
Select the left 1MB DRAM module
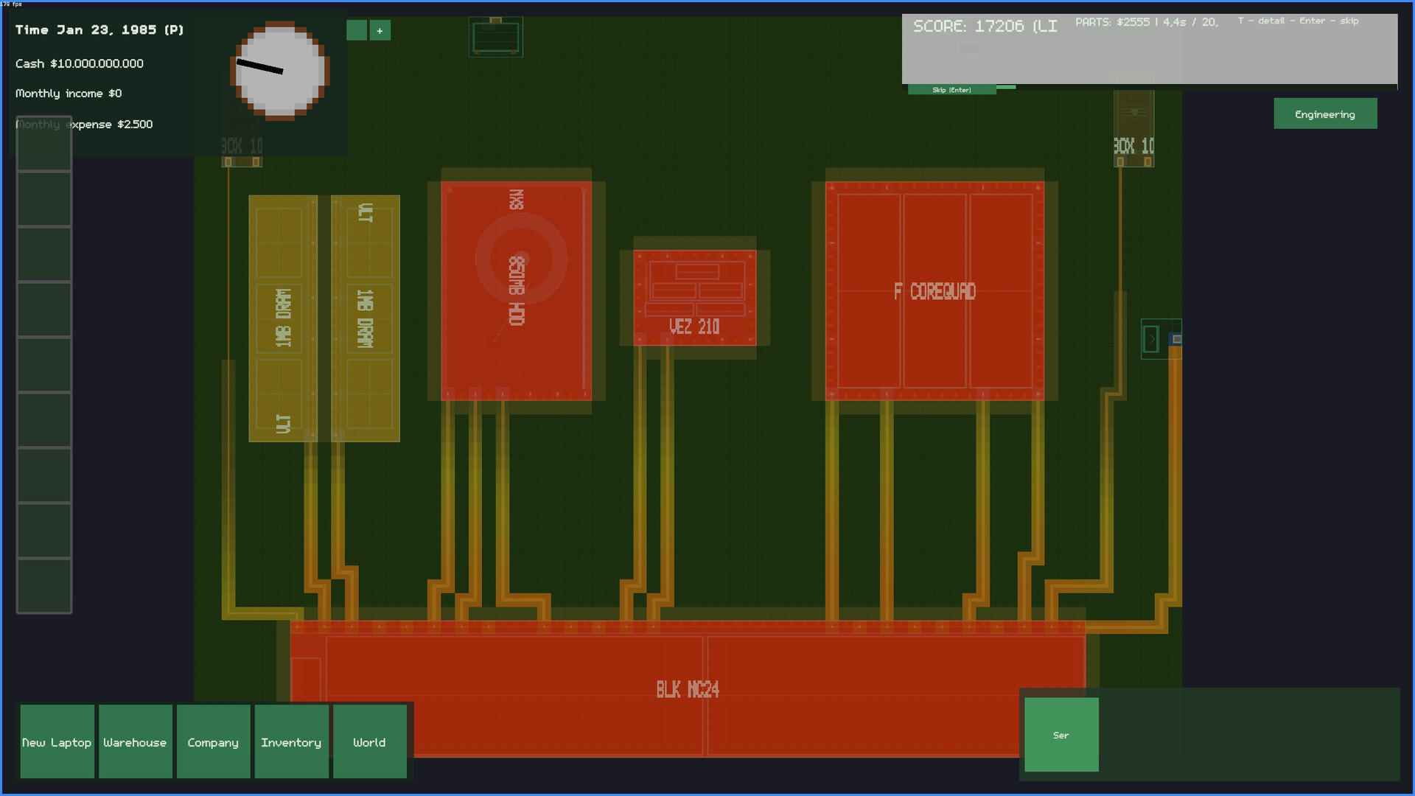coord(283,318)
